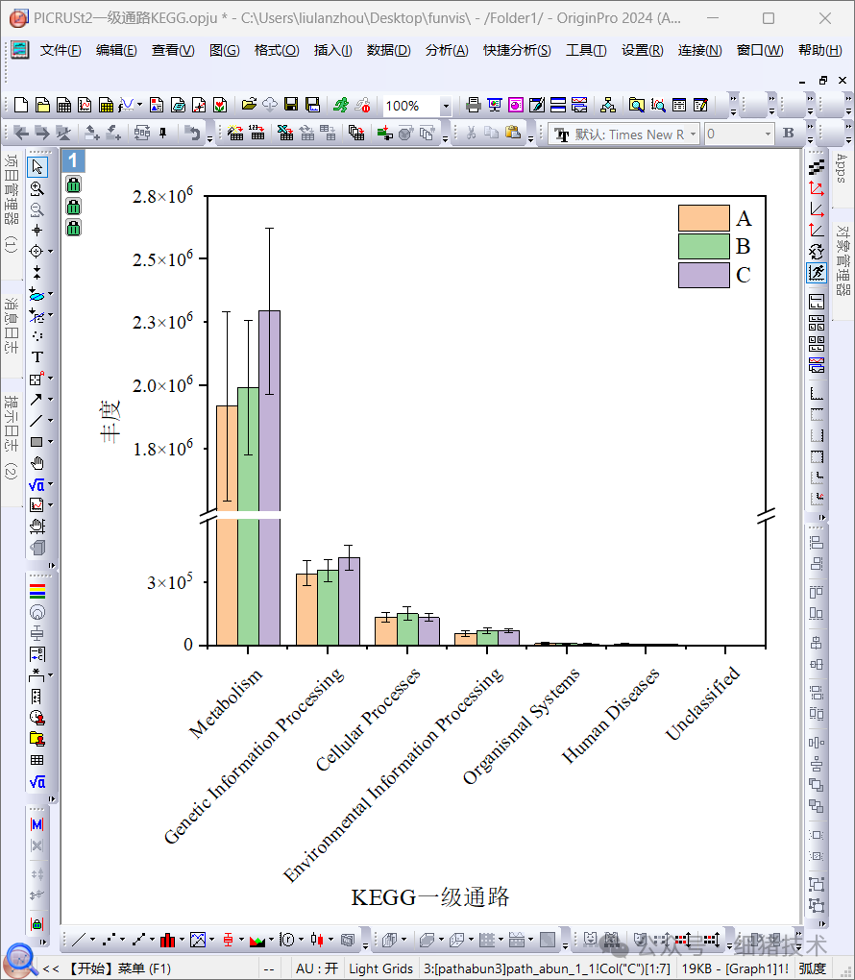Select the Pan hand tool
This screenshot has height=980, width=855.
pyautogui.click(x=37, y=463)
